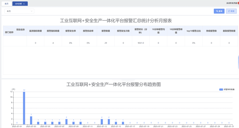Click the 查询 search button
The width and height of the screenshot is (239, 128).
click(219, 11)
